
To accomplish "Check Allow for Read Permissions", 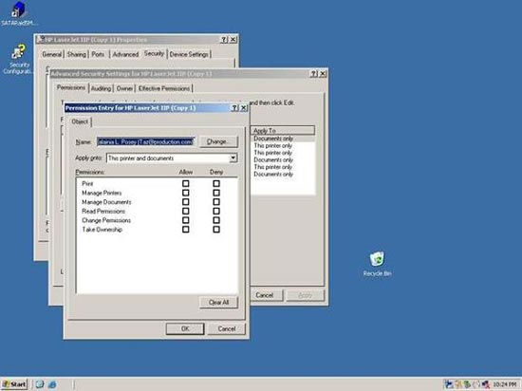I will [186, 211].
